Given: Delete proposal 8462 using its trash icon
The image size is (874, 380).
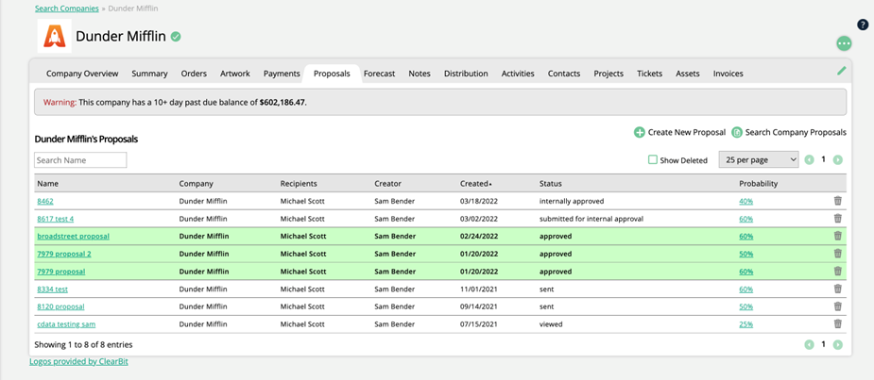Looking at the screenshot, I should 837,201.
